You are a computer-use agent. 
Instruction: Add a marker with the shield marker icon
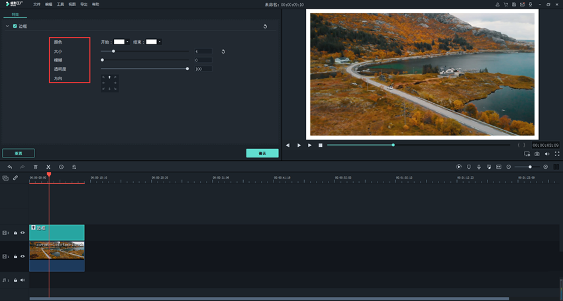[x=468, y=167]
